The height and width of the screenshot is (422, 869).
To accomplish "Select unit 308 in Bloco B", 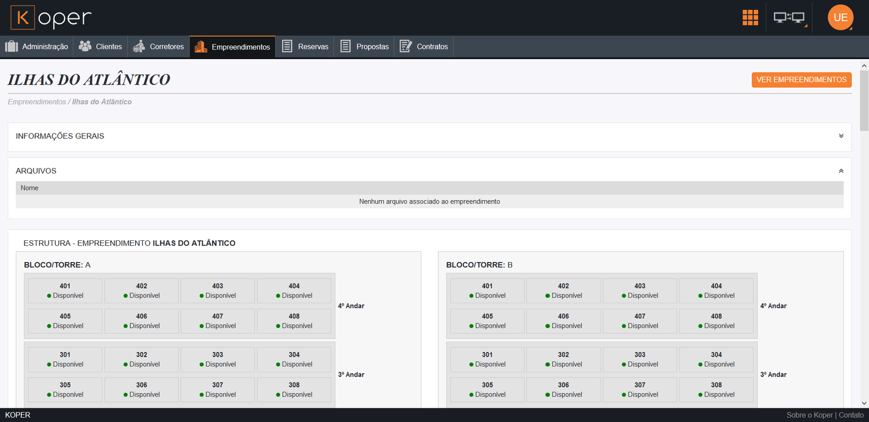I will (716, 389).
